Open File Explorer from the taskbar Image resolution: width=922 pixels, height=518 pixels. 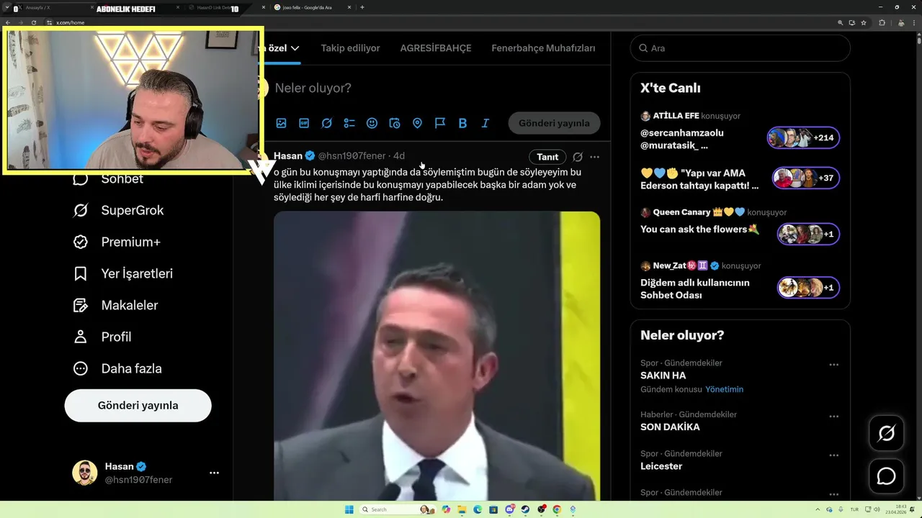[x=462, y=509]
